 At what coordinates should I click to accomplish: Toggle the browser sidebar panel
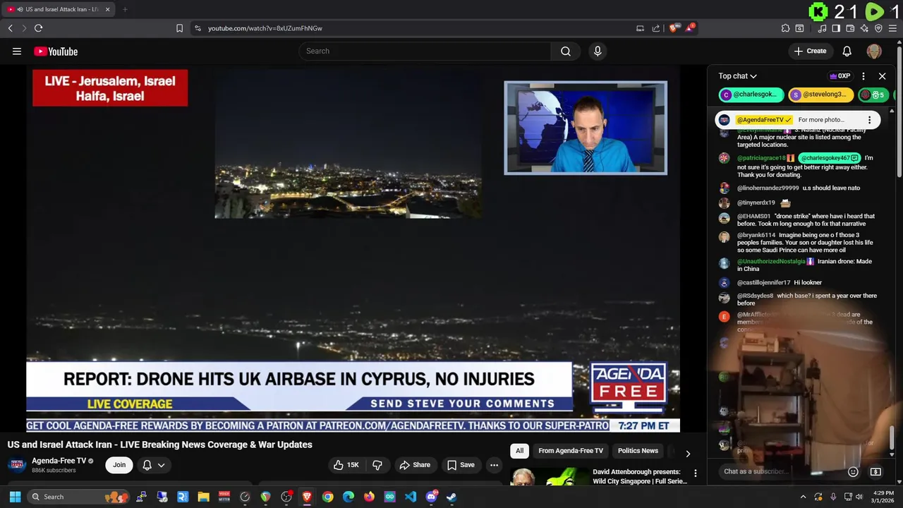click(x=836, y=28)
